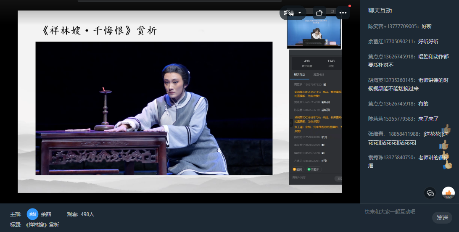The width and height of the screenshot is (459, 232).
Task: Open the 超清 video quality dropdown
Action: click(293, 13)
